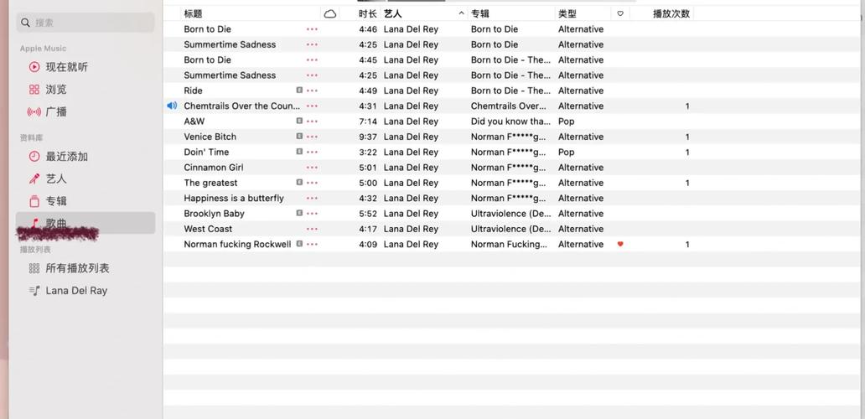Click the magnifier icon in the search field
This screenshot has width=865, height=419.
(25, 23)
